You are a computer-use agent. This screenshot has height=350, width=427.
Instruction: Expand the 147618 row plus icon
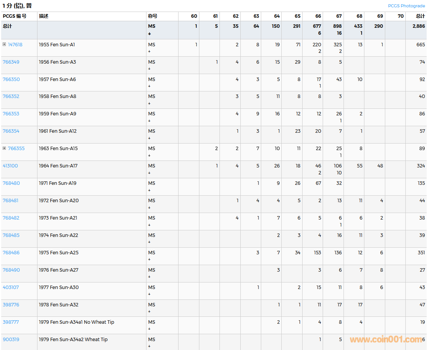click(4, 44)
